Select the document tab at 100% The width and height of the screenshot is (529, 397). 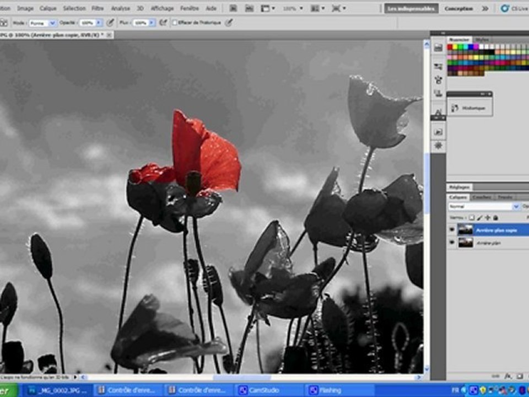click(x=57, y=35)
